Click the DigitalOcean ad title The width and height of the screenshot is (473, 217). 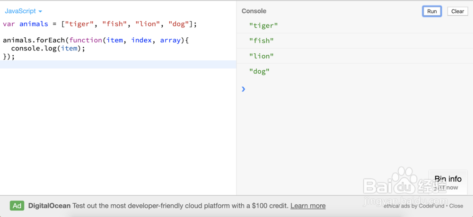click(x=49, y=206)
